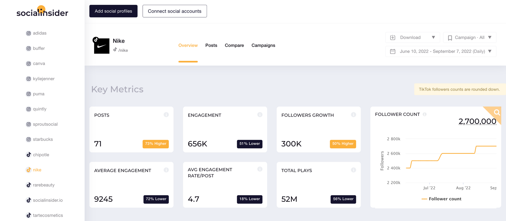
Task: Click the download icon in Download box
Action: pyautogui.click(x=393, y=37)
